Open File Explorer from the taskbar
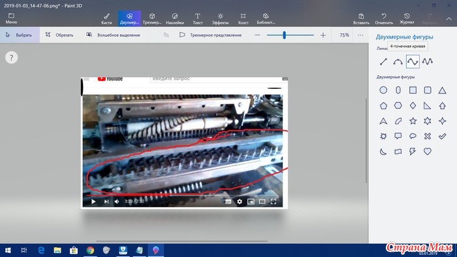The width and height of the screenshot is (457, 257). 57,250
